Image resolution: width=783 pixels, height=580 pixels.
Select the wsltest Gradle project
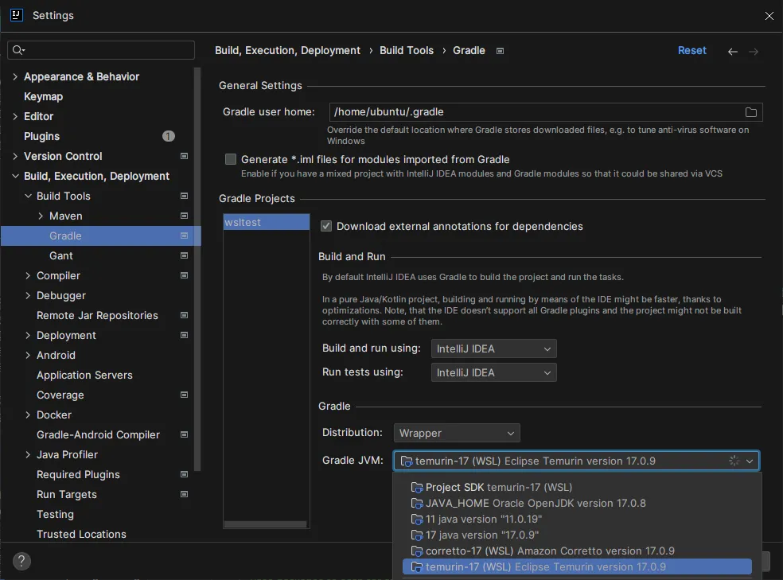coord(266,222)
